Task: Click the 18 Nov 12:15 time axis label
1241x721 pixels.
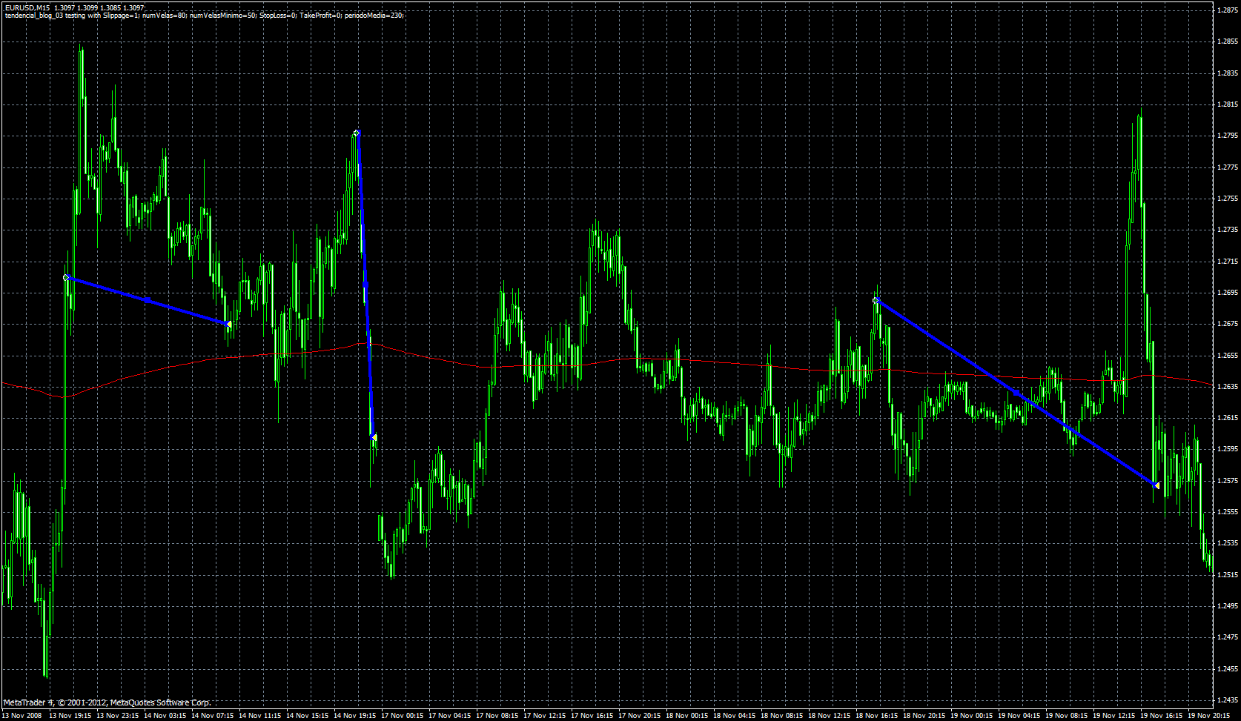Action: coord(830,716)
